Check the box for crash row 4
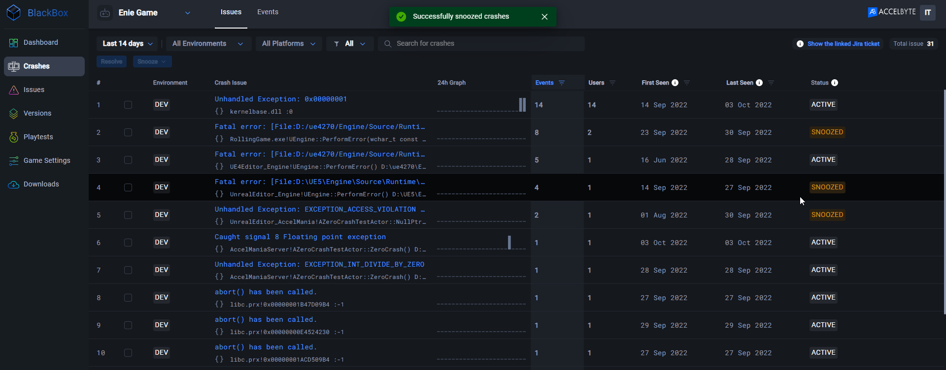The image size is (946, 370). (x=128, y=187)
